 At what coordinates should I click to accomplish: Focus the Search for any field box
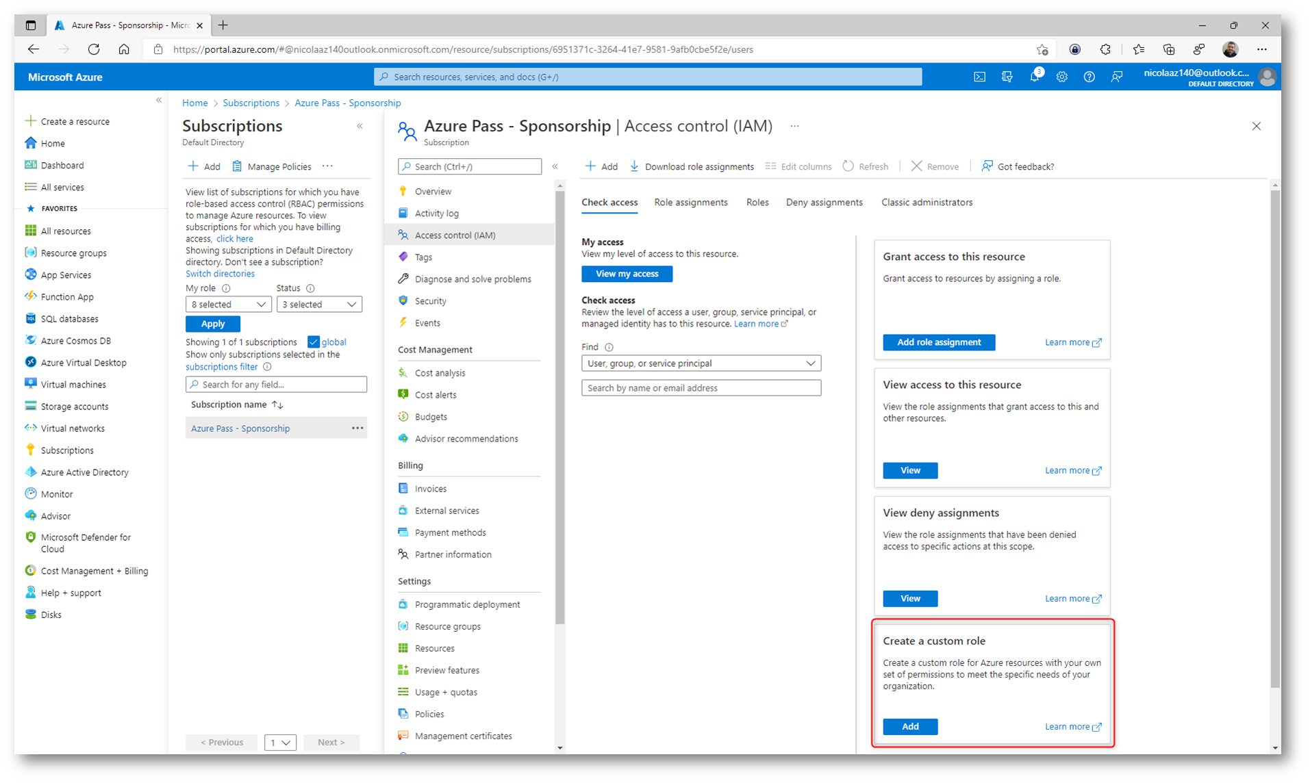[276, 384]
